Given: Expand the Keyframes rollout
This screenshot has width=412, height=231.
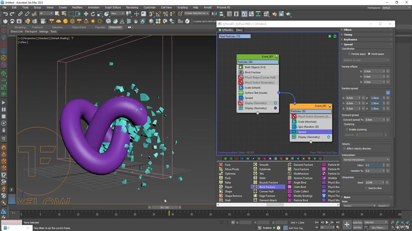Looking at the screenshot, I should pos(367,39).
